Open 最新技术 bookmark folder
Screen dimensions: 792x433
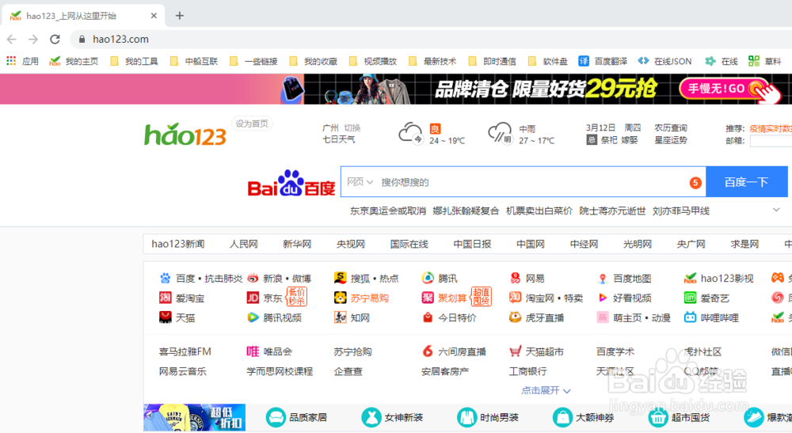coord(432,61)
